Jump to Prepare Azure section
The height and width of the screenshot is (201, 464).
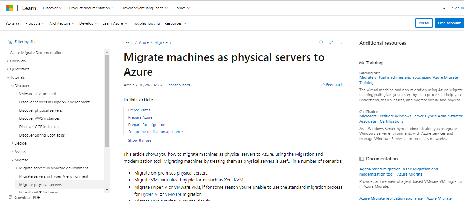tap(140, 117)
